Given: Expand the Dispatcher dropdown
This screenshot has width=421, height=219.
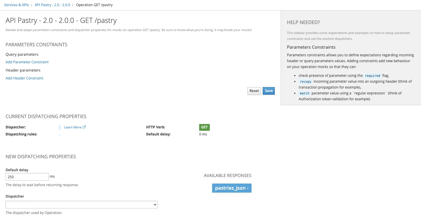Looking at the screenshot, I should (x=81, y=205).
